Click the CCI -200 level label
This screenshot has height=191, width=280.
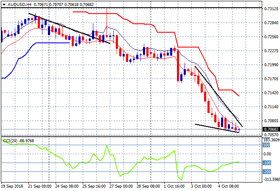(267, 172)
